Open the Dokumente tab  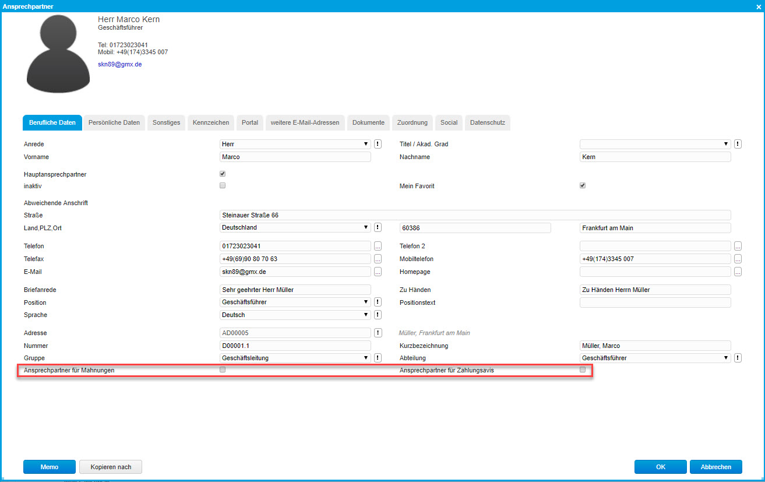(x=368, y=122)
